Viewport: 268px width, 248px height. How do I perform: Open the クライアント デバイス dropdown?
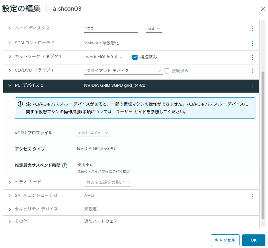coord(123,71)
